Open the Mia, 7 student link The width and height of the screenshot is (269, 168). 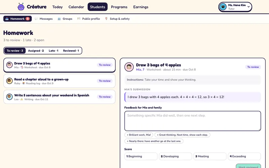click(x=140, y=70)
